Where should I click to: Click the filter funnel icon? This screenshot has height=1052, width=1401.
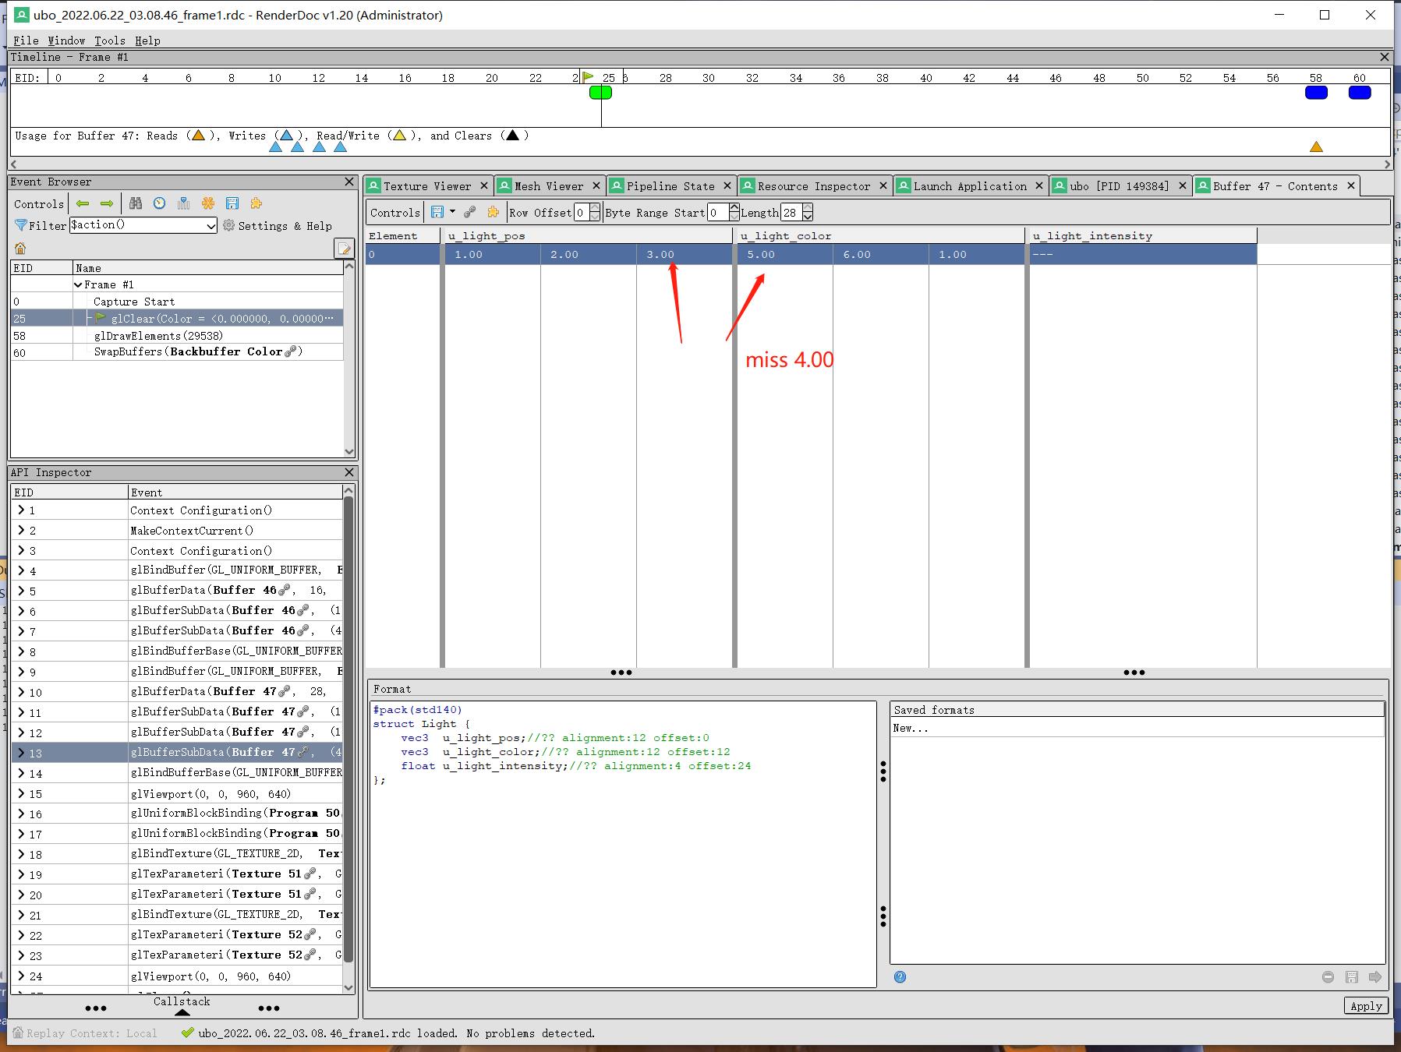click(21, 225)
